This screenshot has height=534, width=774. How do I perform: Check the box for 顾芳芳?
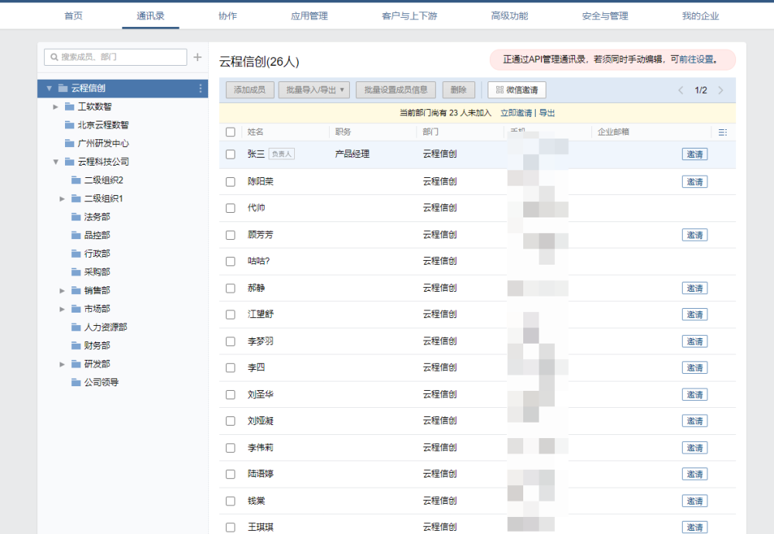231,235
